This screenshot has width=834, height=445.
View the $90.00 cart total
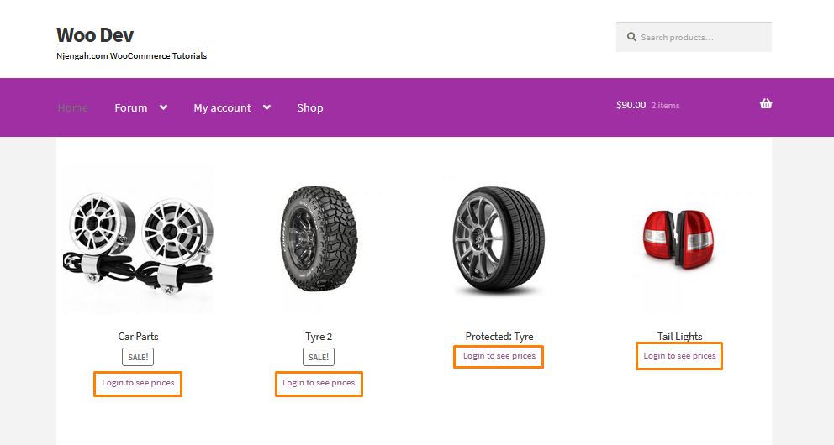coord(631,105)
